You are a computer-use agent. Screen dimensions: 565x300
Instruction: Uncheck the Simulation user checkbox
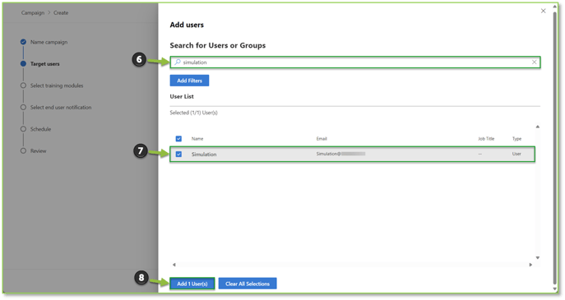[x=178, y=155]
